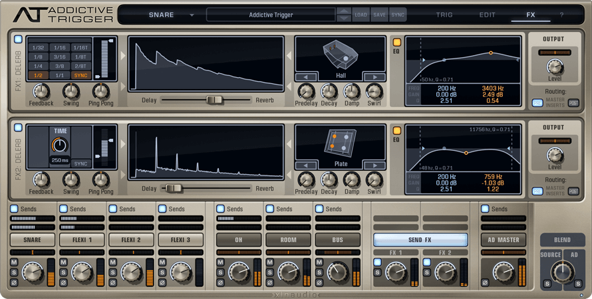Solo the FLEXI 1 channel

(x=63, y=272)
